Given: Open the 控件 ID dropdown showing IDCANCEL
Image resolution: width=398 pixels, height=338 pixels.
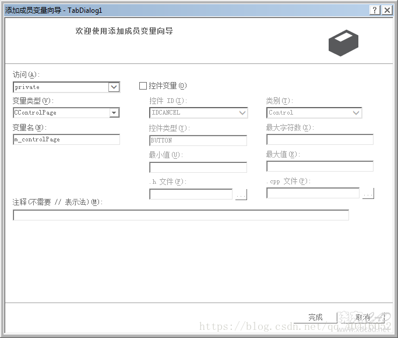Looking at the screenshot, I should click(199, 113).
